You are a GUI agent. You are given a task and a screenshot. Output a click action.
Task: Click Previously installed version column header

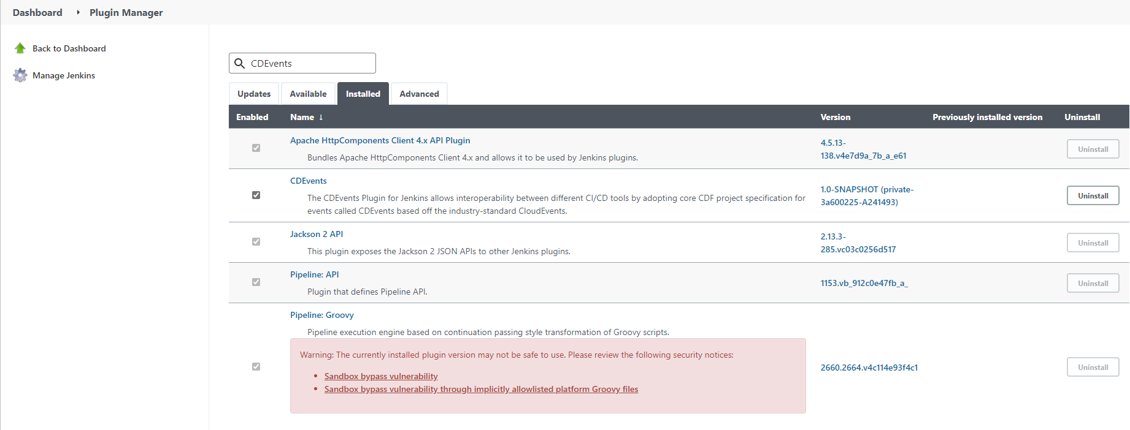point(988,117)
